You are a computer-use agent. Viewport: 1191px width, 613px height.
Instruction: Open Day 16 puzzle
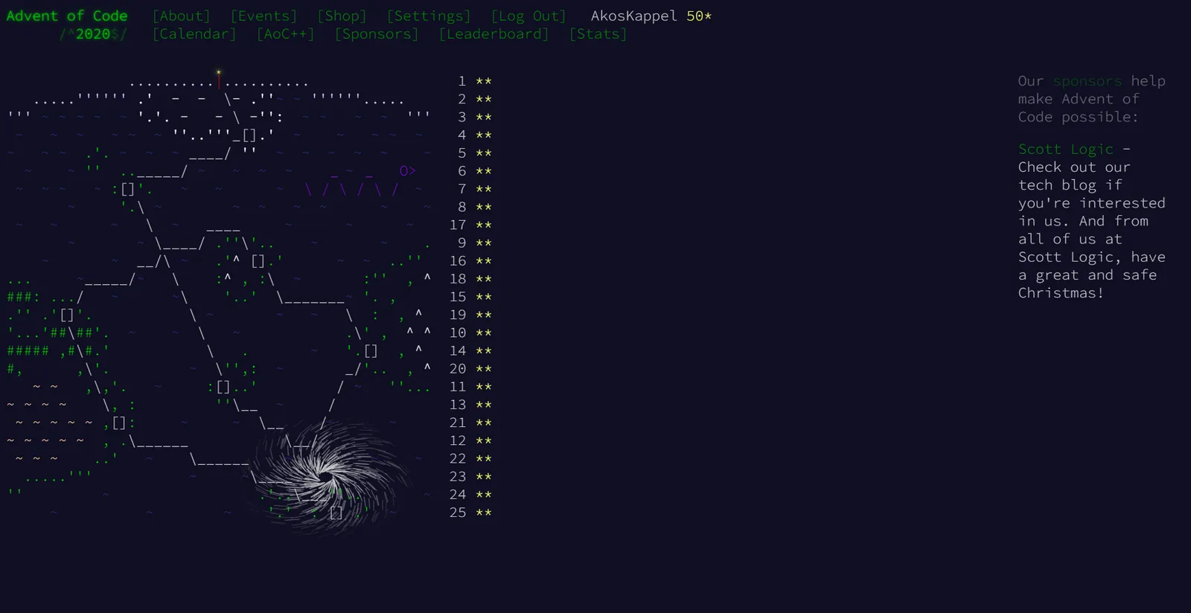[249, 261]
